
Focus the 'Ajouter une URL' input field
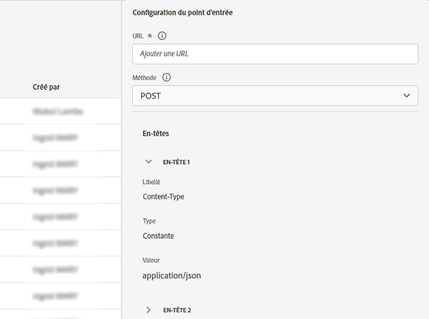275,54
